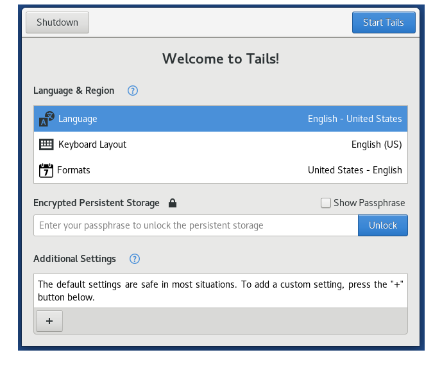Click the Formats calendar icon
This screenshot has height=366, width=433.
[x=46, y=170]
